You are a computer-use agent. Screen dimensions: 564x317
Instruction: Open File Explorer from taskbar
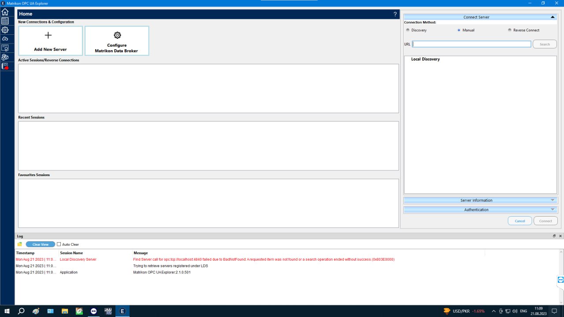[x=65, y=311]
